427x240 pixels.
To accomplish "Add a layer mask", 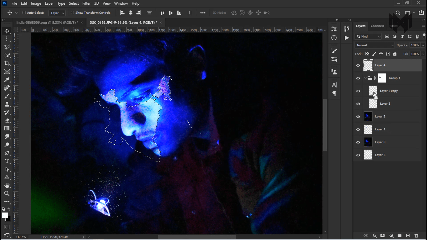I will coord(382,236).
